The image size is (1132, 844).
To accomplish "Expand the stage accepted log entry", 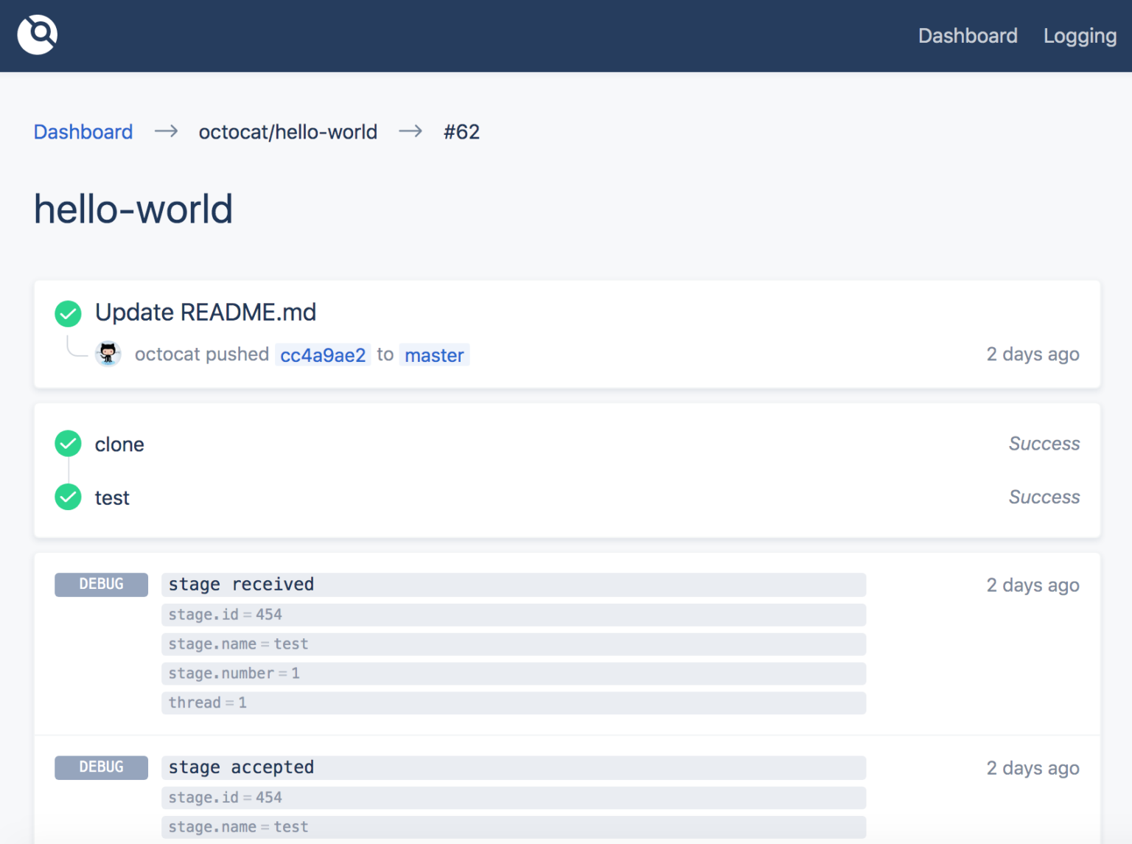I will click(x=514, y=767).
